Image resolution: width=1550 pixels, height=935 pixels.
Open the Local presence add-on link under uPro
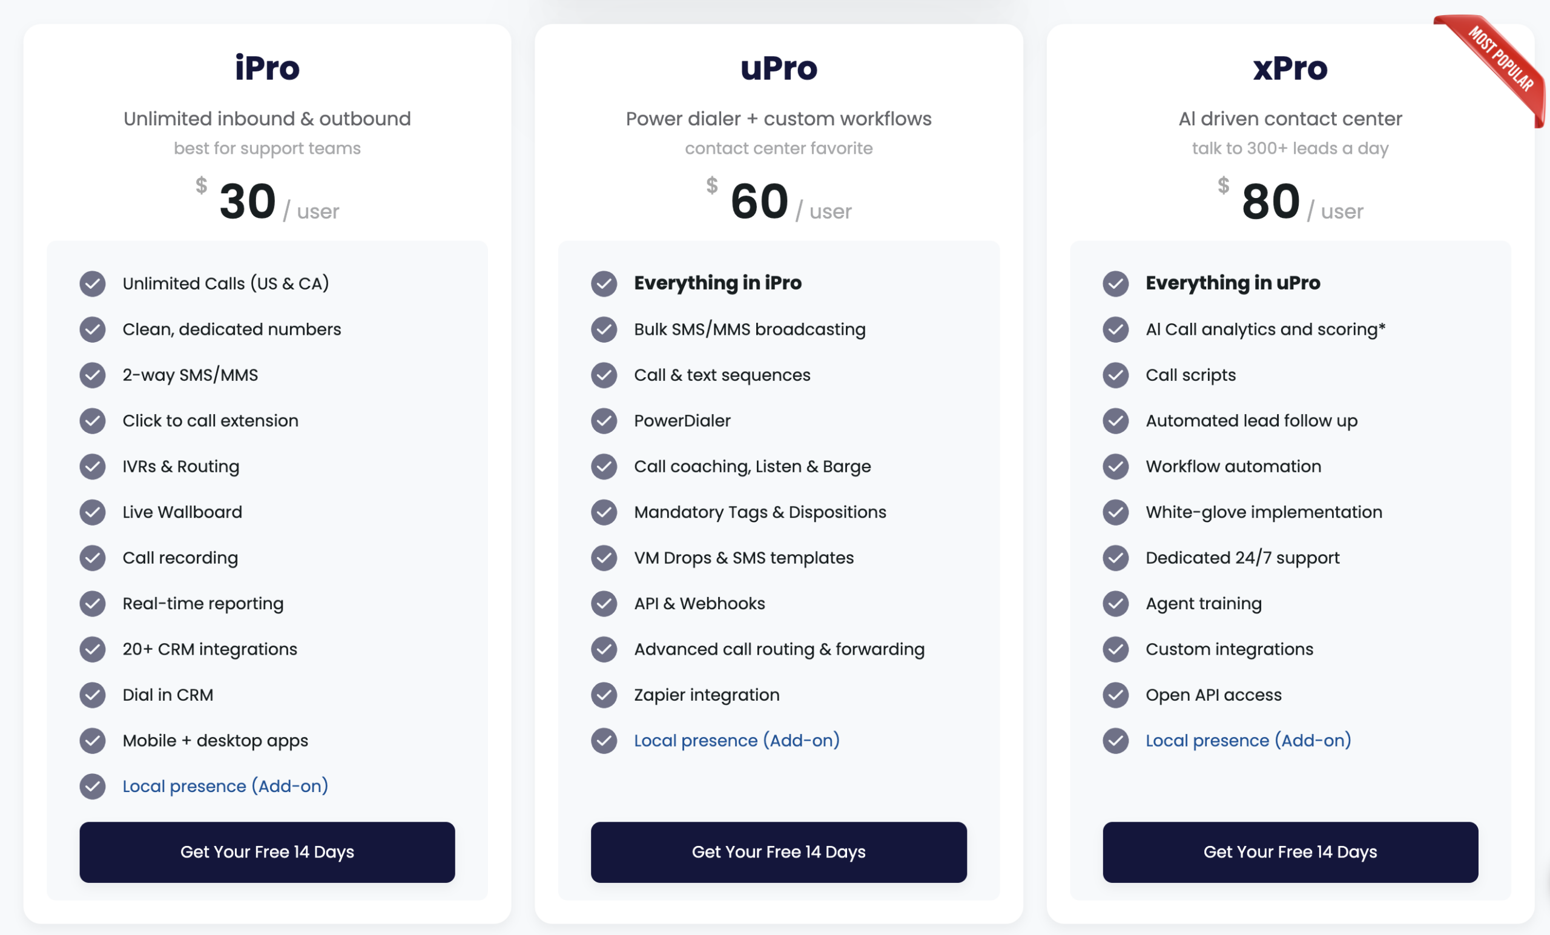737,741
